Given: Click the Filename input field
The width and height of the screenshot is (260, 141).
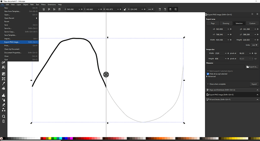Looking at the screenshot, I should click(x=225, y=67).
